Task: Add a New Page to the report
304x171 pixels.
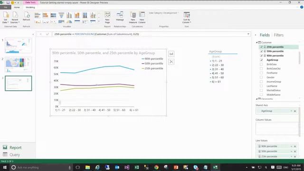Action: point(107,18)
